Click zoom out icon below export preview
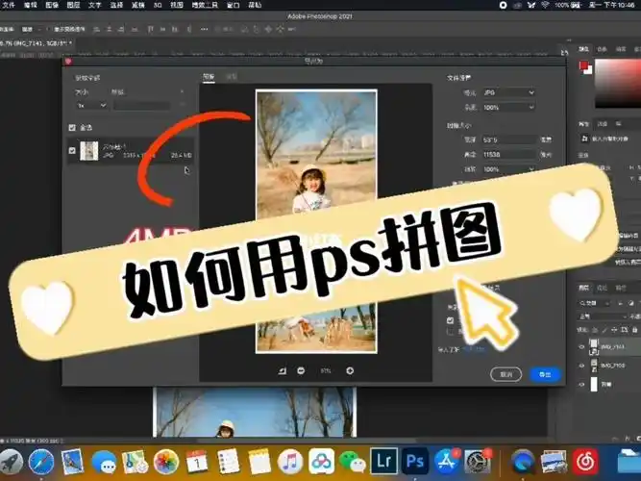 [301, 371]
